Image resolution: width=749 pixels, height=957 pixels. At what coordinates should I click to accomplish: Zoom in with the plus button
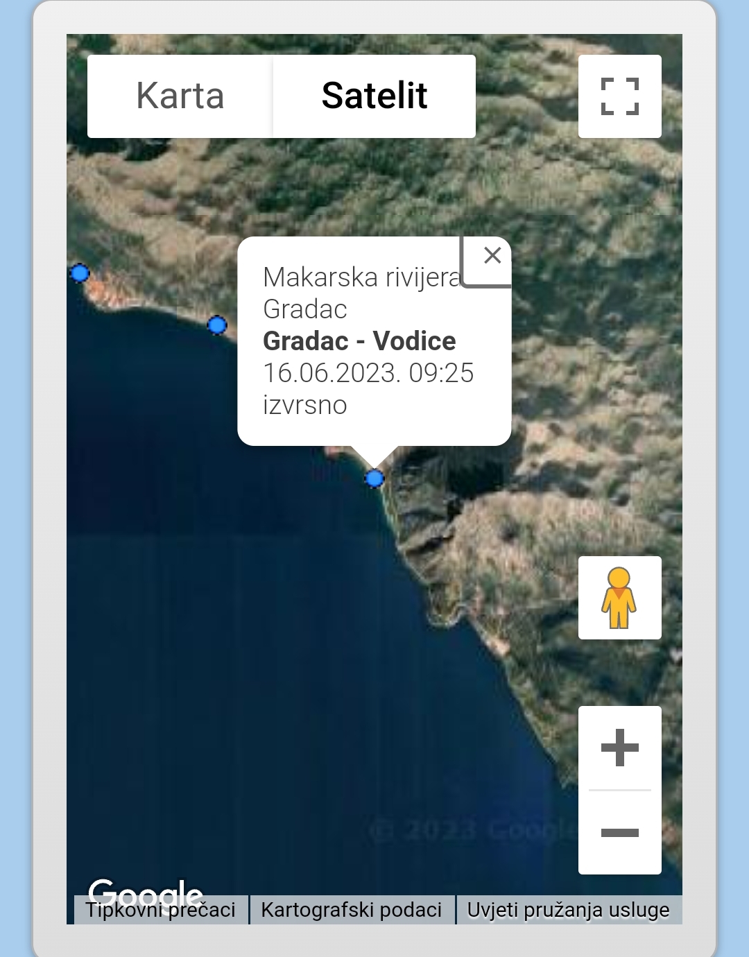coord(619,748)
